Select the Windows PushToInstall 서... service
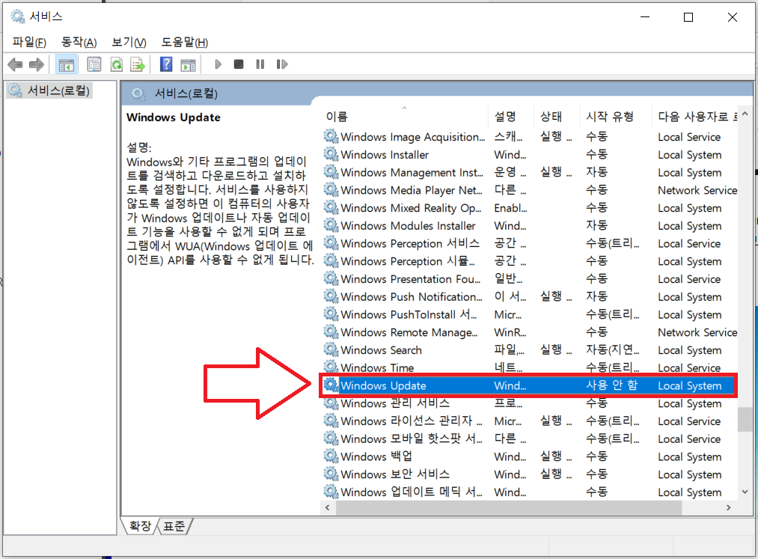 [529, 314]
